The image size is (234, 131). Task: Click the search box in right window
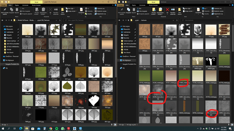[206, 20]
